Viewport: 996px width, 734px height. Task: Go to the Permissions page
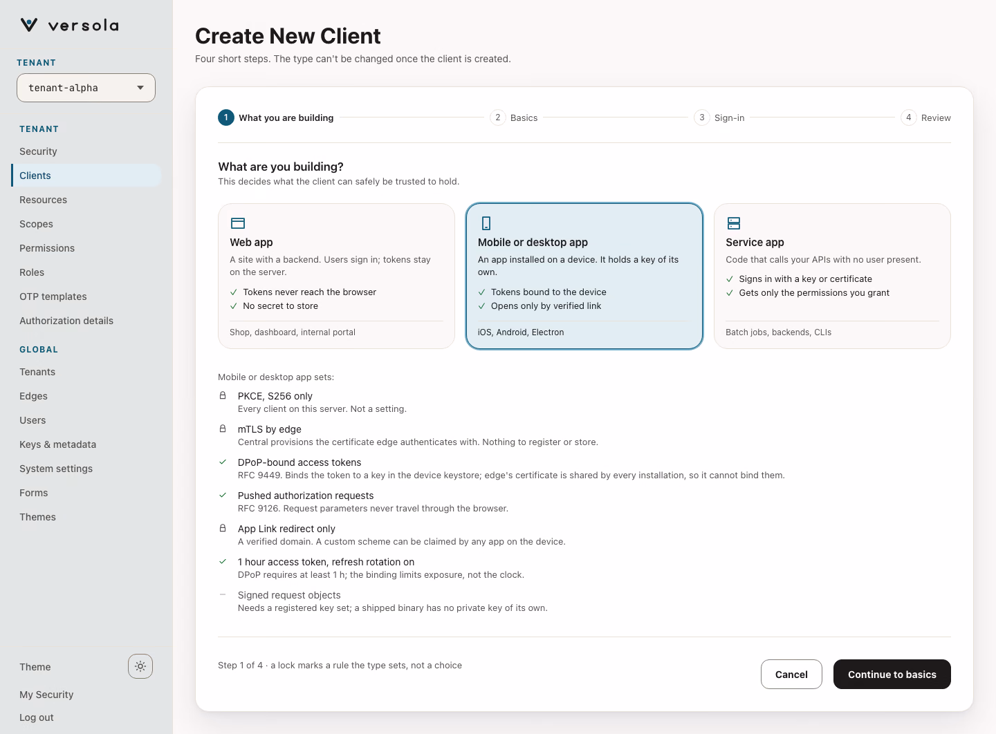86,248
